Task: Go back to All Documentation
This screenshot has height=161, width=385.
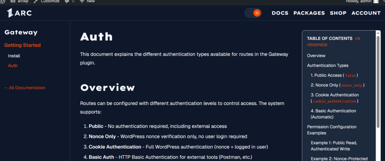Action: [x=25, y=88]
